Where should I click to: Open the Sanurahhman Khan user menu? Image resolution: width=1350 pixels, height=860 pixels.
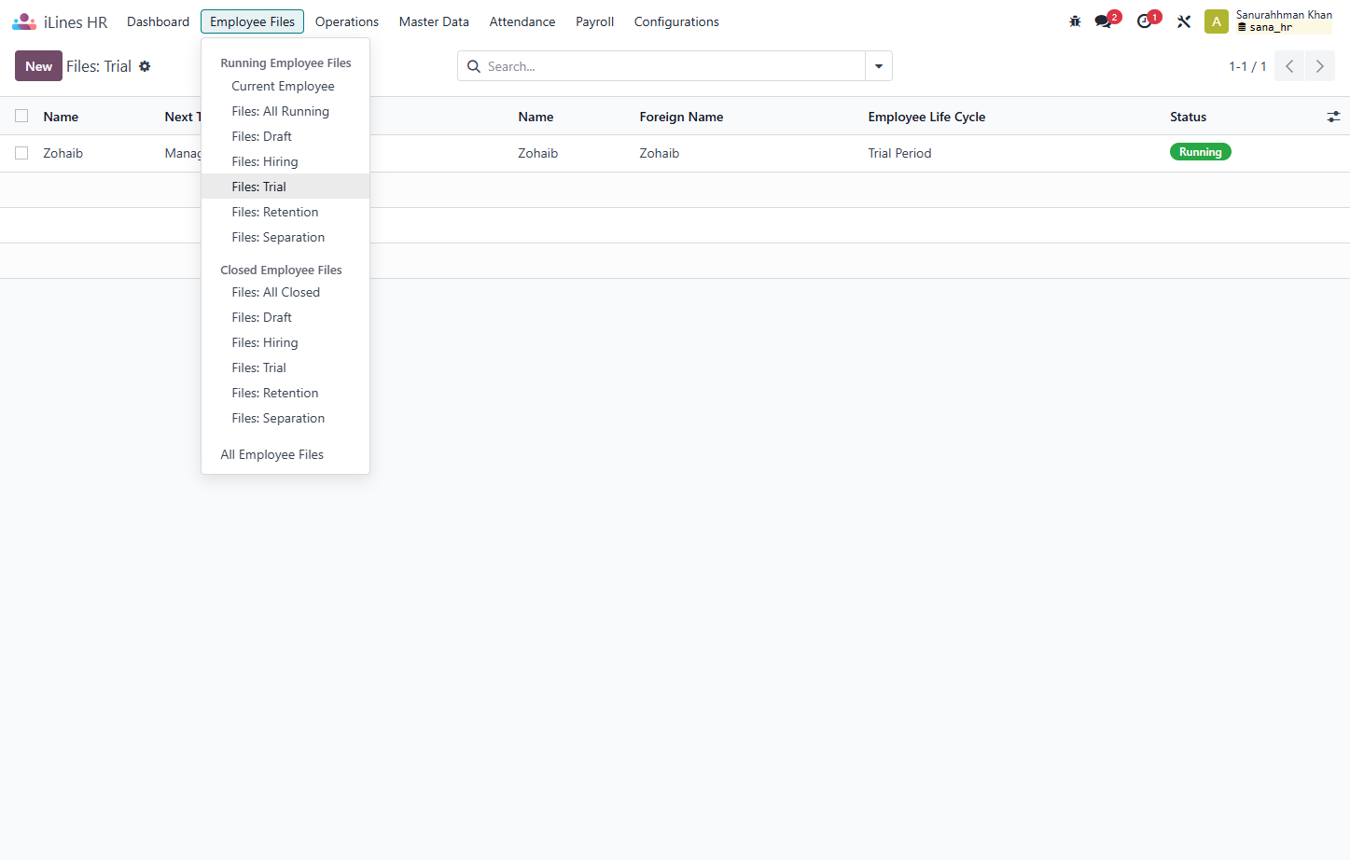(x=1284, y=21)
